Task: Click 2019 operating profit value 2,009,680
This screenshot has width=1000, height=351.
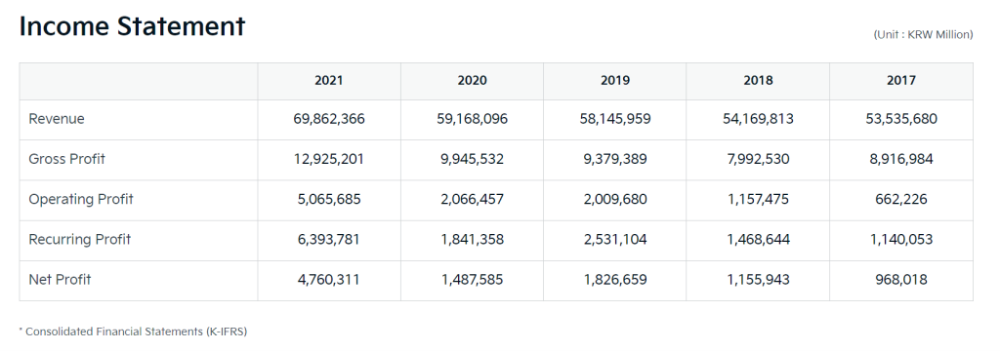Action: click(x=615, y=200)
